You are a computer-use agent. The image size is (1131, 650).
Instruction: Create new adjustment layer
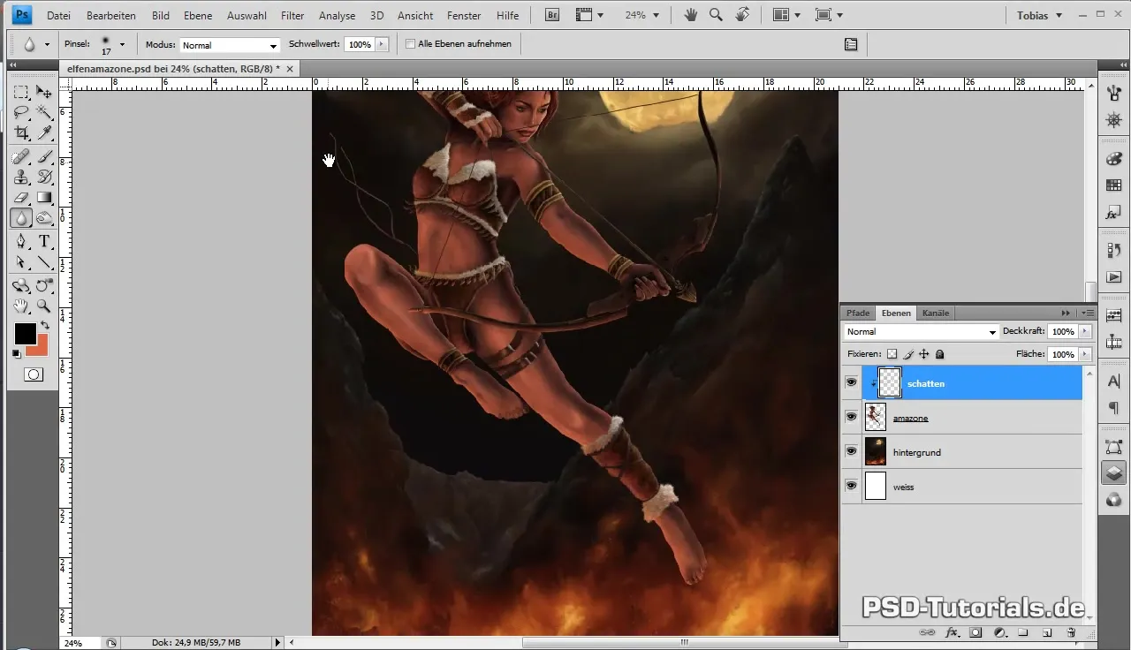pyautogui.click(x=1000, y=632)
